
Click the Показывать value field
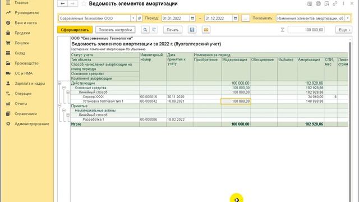tap(310, 18)
